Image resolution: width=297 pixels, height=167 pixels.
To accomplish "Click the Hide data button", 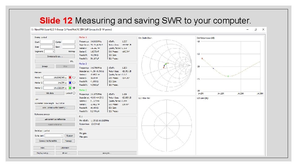I will (x=49, y=93).
